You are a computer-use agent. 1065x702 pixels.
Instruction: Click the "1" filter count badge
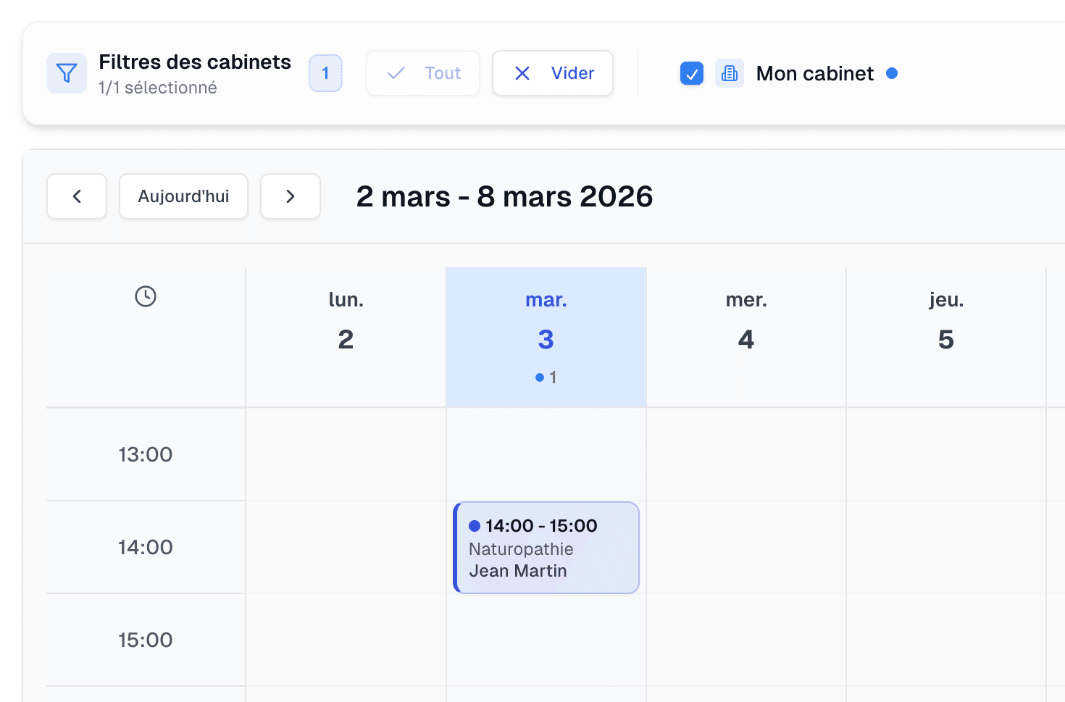[325, 73]
